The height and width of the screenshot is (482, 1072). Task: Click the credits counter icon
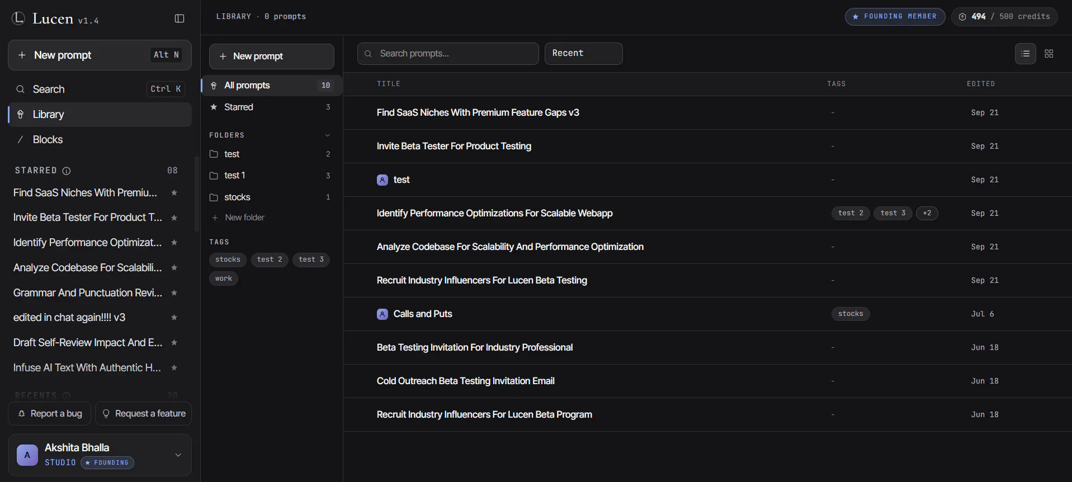(962, 17)
